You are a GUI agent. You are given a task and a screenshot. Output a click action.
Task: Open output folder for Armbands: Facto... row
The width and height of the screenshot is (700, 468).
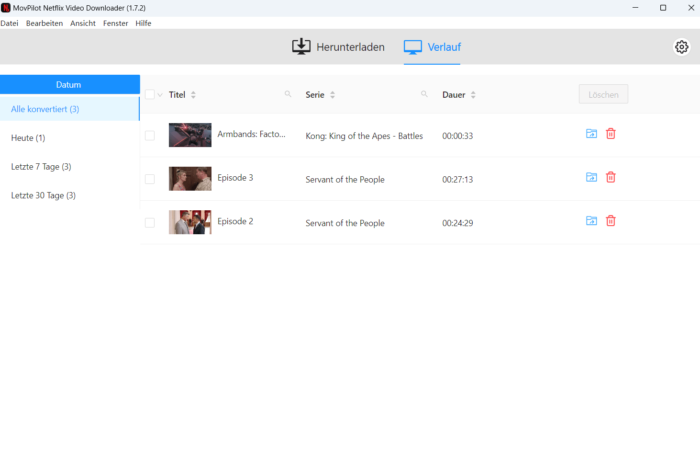coord(591,134)
